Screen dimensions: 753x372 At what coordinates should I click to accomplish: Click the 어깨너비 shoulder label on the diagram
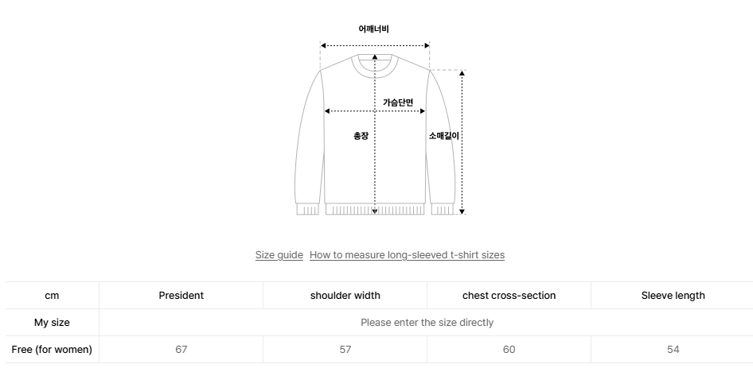click(x=373, y=29)
